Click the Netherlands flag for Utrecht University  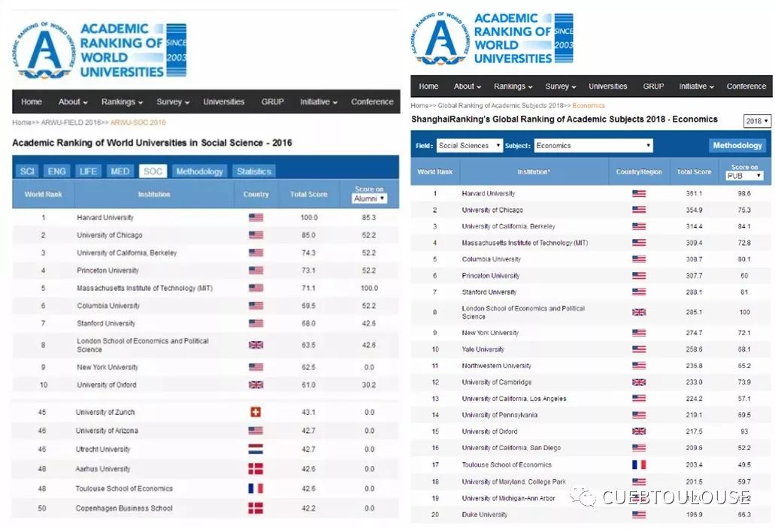[x=256, y=449]
